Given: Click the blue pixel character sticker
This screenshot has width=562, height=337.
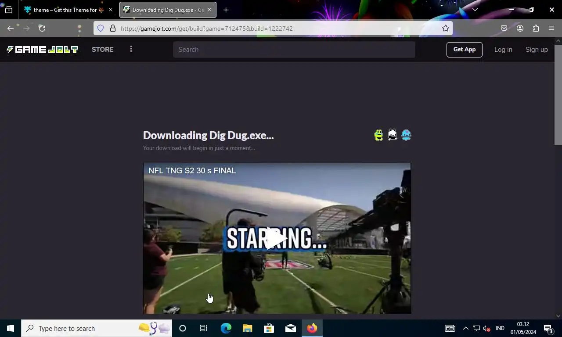Looking at the screenshot, I should (x=406, y=135).
